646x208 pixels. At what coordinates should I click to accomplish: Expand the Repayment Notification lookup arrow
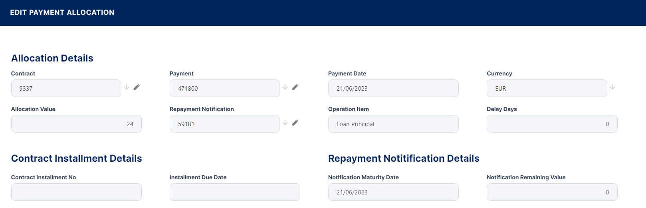pyautogui.click(x=285, y=123)
